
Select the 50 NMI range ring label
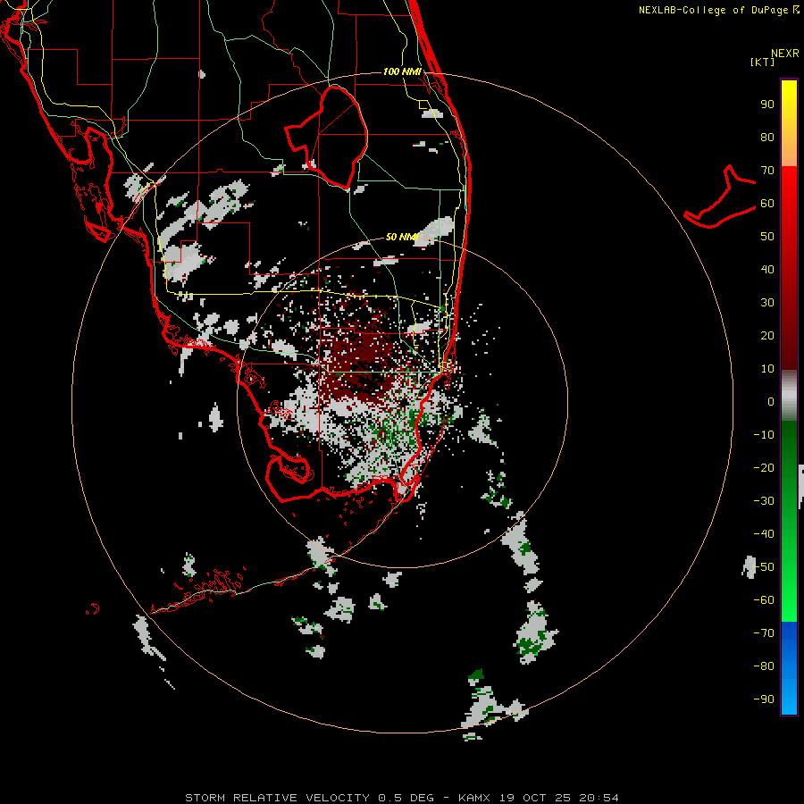401,237
